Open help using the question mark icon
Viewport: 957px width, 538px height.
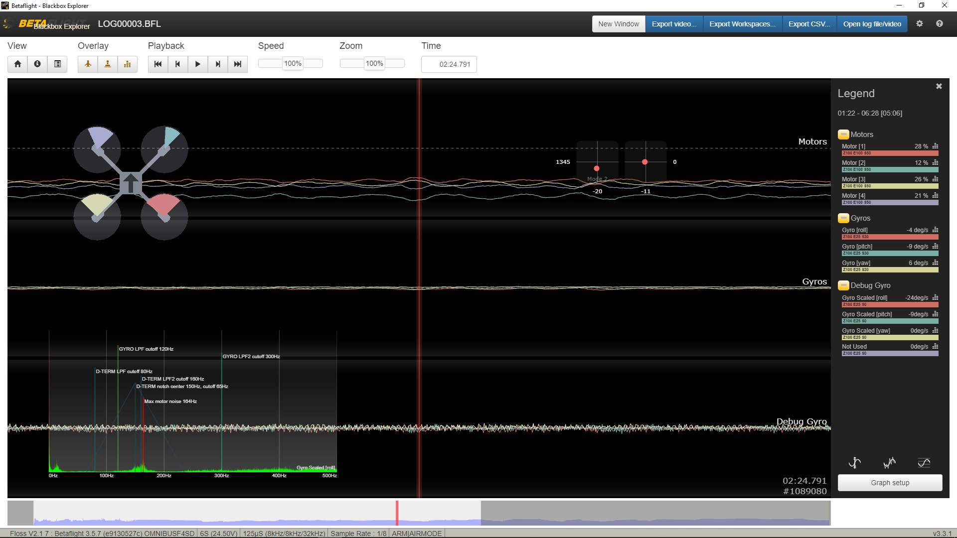(940, 23)
